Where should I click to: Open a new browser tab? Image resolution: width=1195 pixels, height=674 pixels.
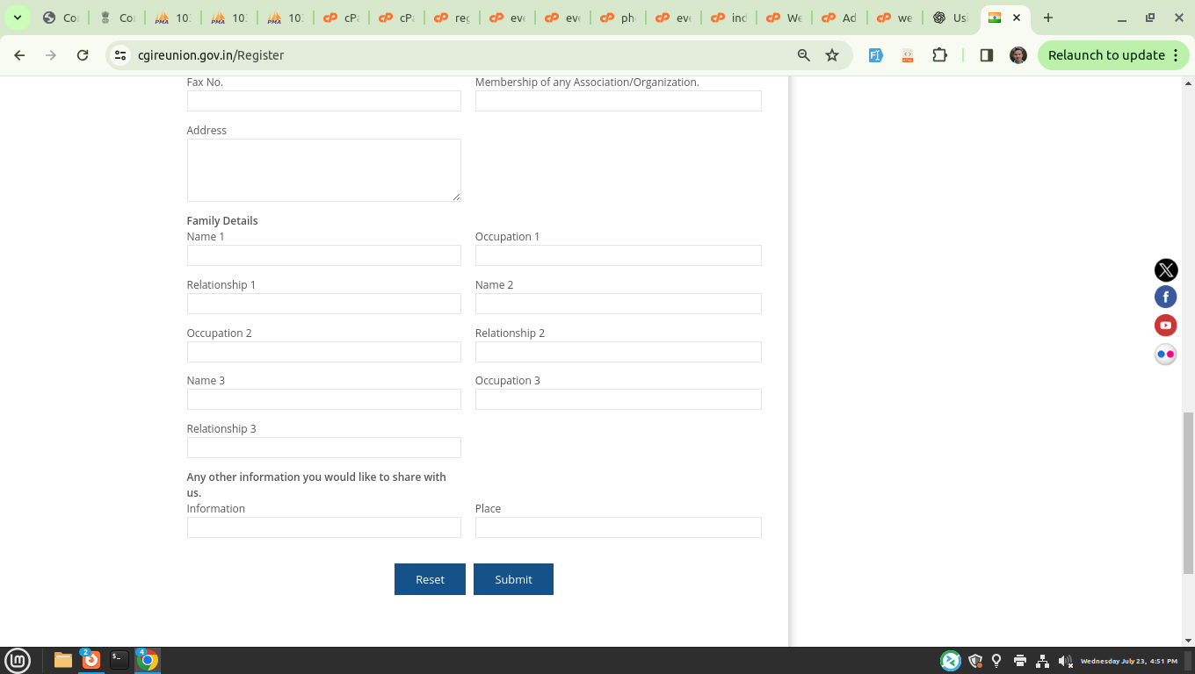click(x=1047, y=18)
